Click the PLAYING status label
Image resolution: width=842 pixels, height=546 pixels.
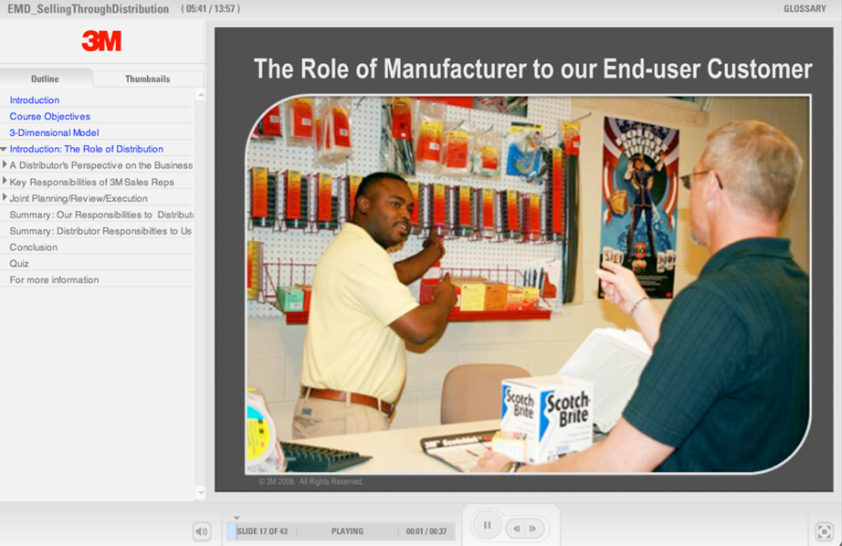[347, 531]
